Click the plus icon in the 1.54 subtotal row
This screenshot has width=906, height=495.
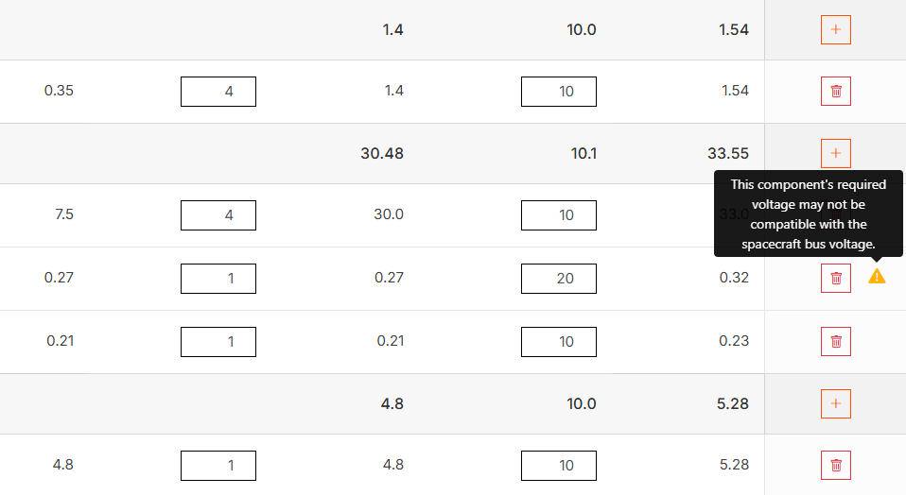pos(836,29)
